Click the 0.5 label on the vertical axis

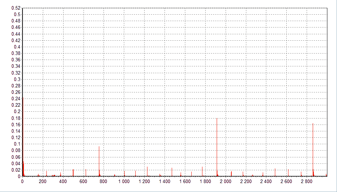pos(17,14)
